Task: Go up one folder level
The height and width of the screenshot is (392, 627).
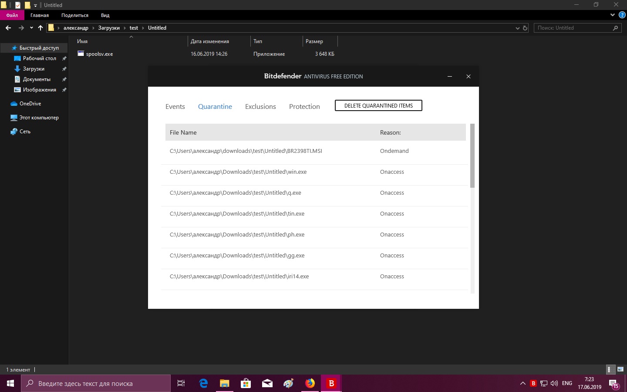Action: coord(40,28)
